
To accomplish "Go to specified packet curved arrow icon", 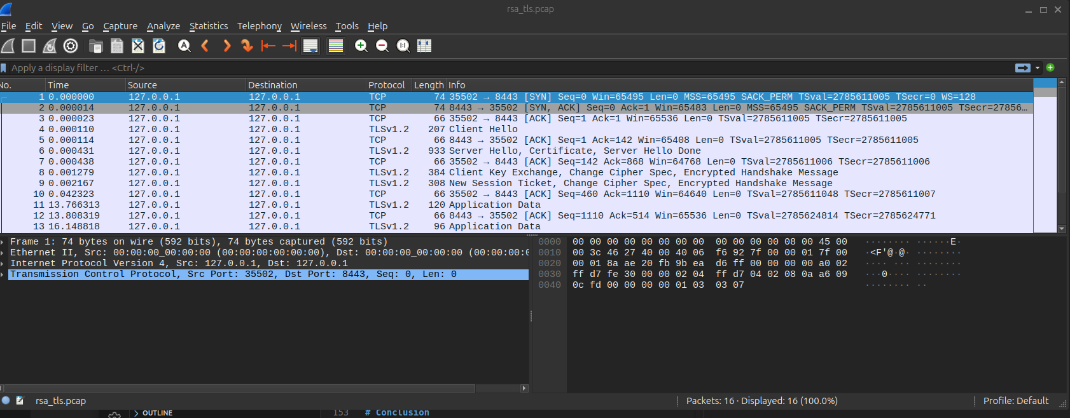I will coord(247,46).
